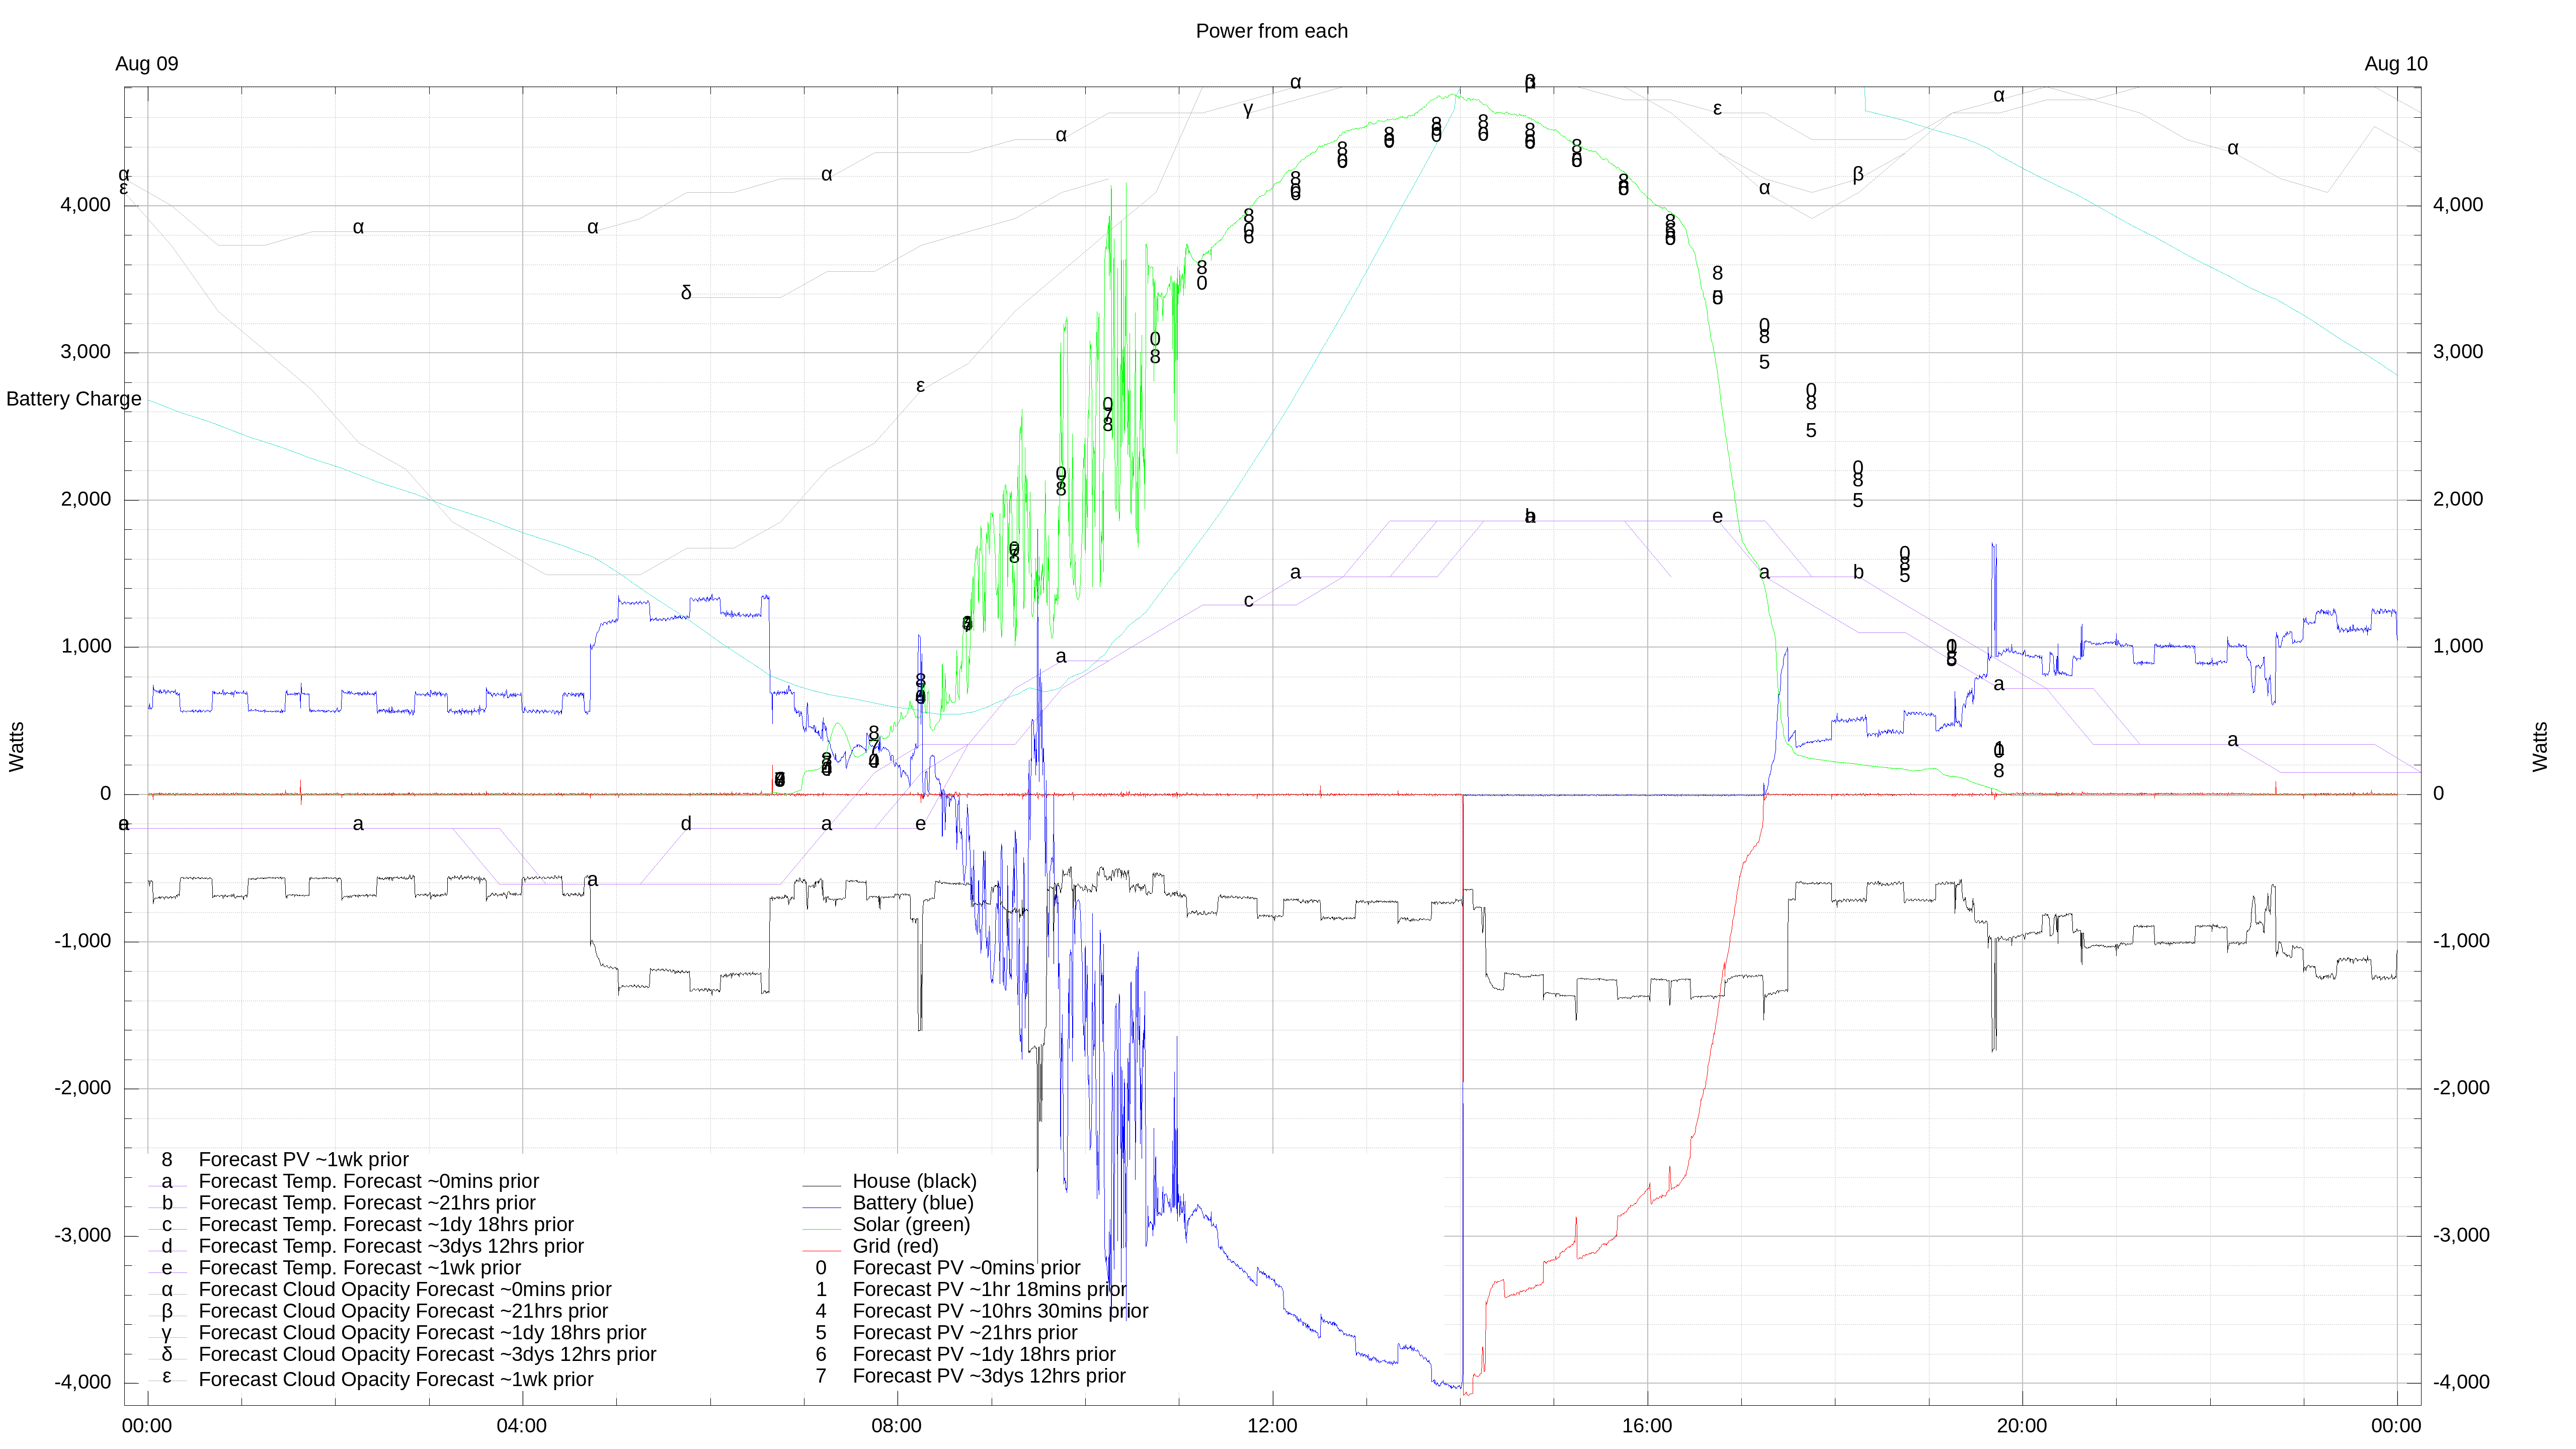Select legend entry "Battery (blue)"

913,1203
